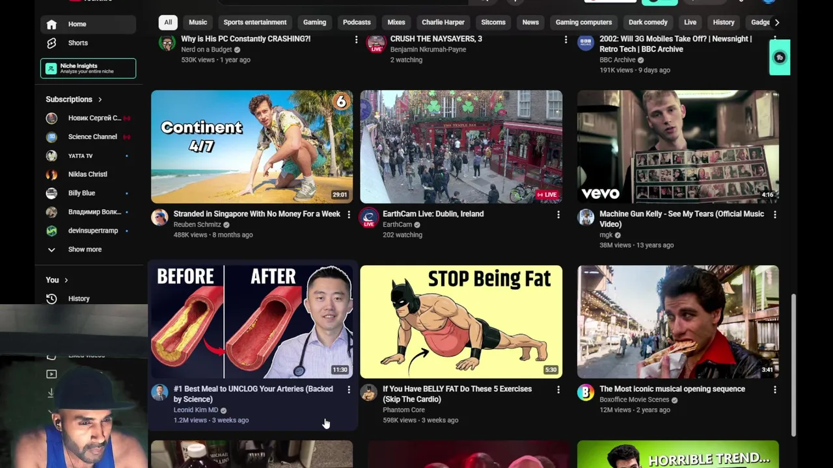Select the All filter chip
The image size is (833, 468).
[x=168, y=22]
